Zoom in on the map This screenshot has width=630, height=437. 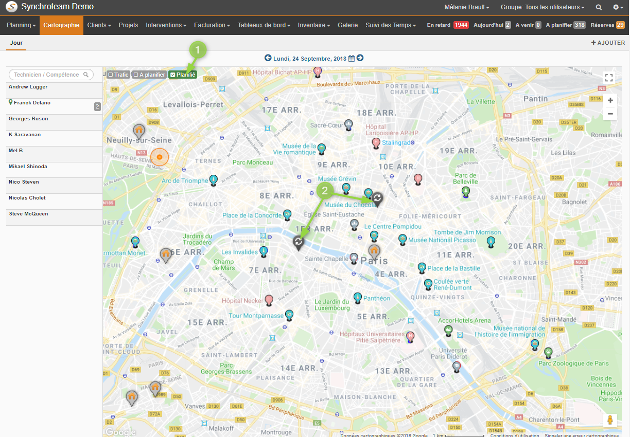(x=610, y=100)
